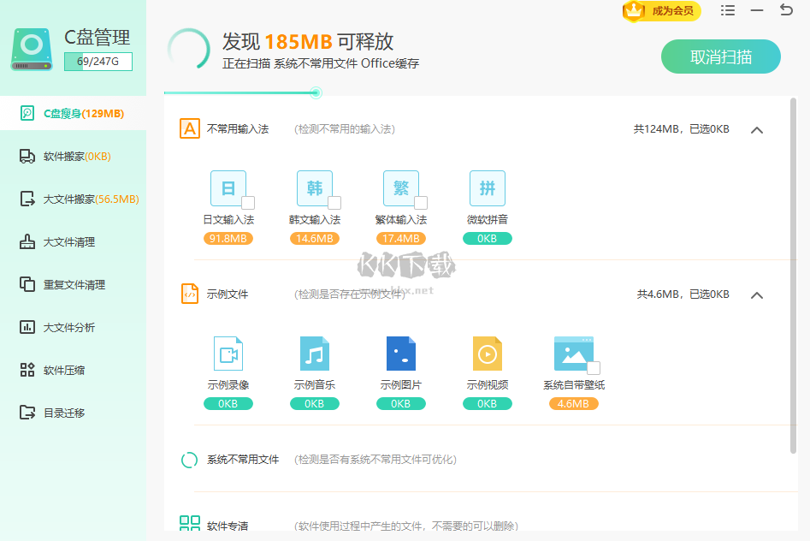Click the 69/247G disk capacity field

pos(98,62)
